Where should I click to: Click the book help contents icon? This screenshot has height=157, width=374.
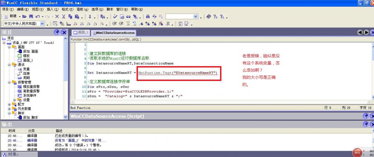[x=209, y=17]
